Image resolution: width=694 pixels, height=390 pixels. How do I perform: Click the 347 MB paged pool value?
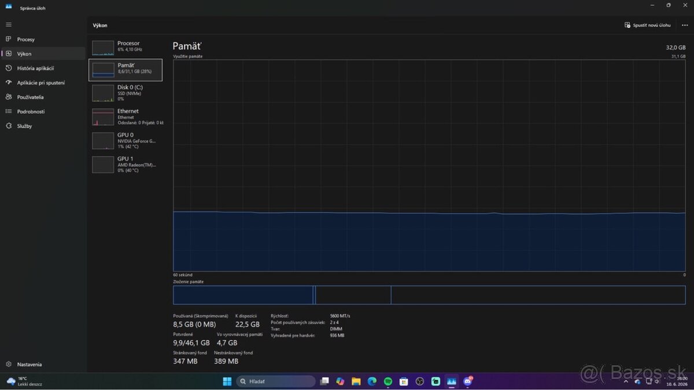[185, 362]
